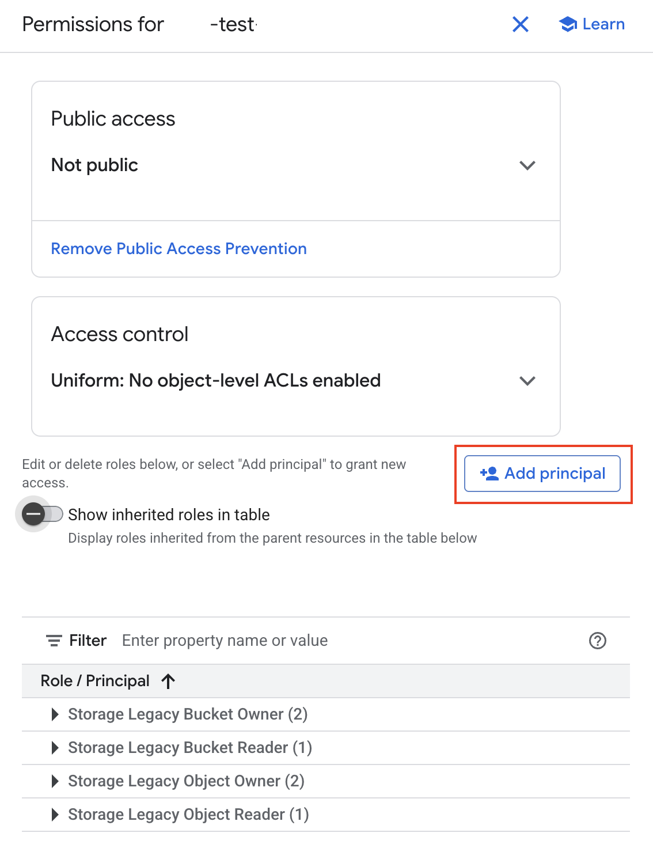Click the Filter list icon
653x863 pixels.
54,641
